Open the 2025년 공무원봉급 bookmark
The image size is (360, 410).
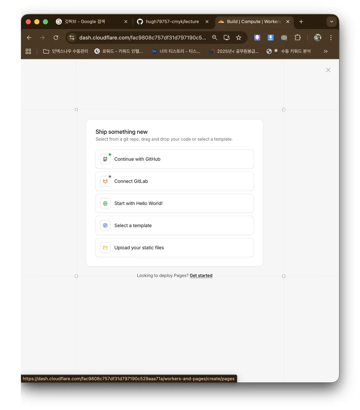pyautogui.click(x=234, y=51)
